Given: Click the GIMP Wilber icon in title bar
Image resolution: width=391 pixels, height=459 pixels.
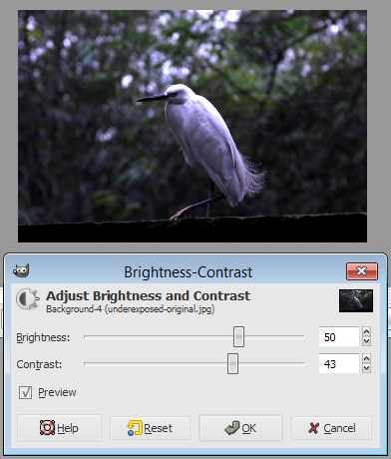Looking at the screenshot, I should click(21, 270).
